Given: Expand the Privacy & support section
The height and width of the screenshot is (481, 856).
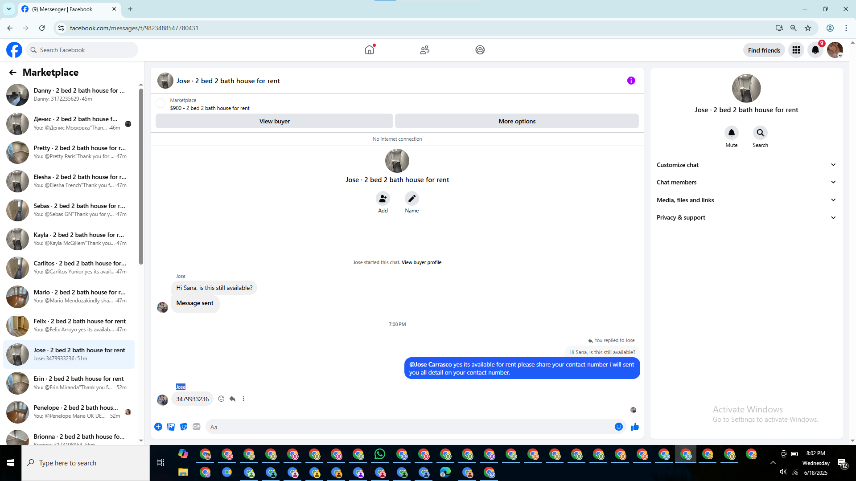Looking at the screenshot, I should [746, 217].
